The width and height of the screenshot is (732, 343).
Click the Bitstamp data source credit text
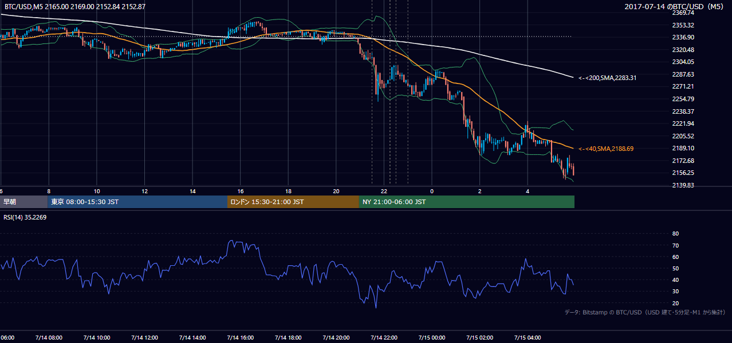[x=645, y=312]
